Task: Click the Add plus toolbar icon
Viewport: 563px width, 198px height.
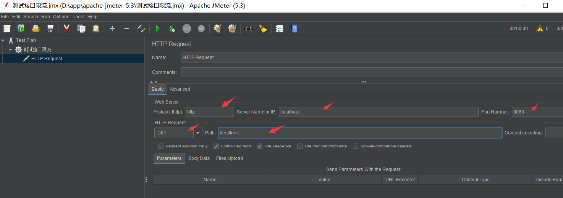Action: [112, 29]
